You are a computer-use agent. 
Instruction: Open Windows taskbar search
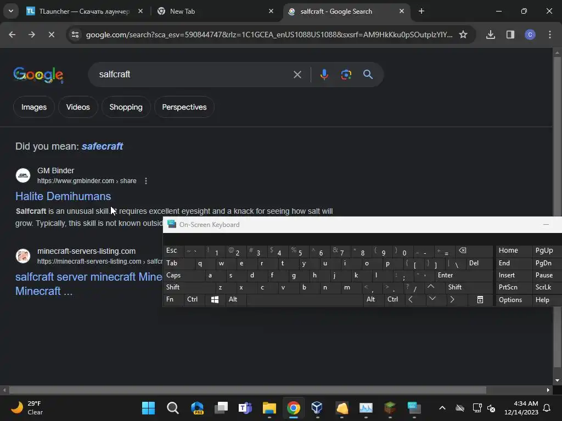point(173,408)
